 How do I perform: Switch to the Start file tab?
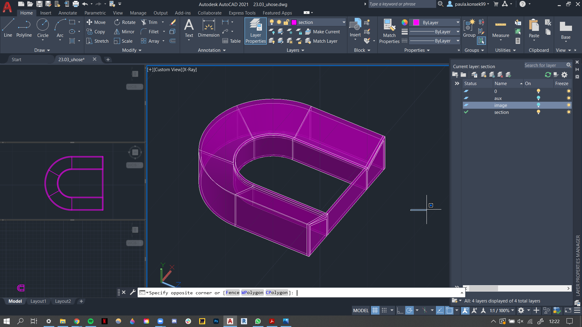(16, 59)
